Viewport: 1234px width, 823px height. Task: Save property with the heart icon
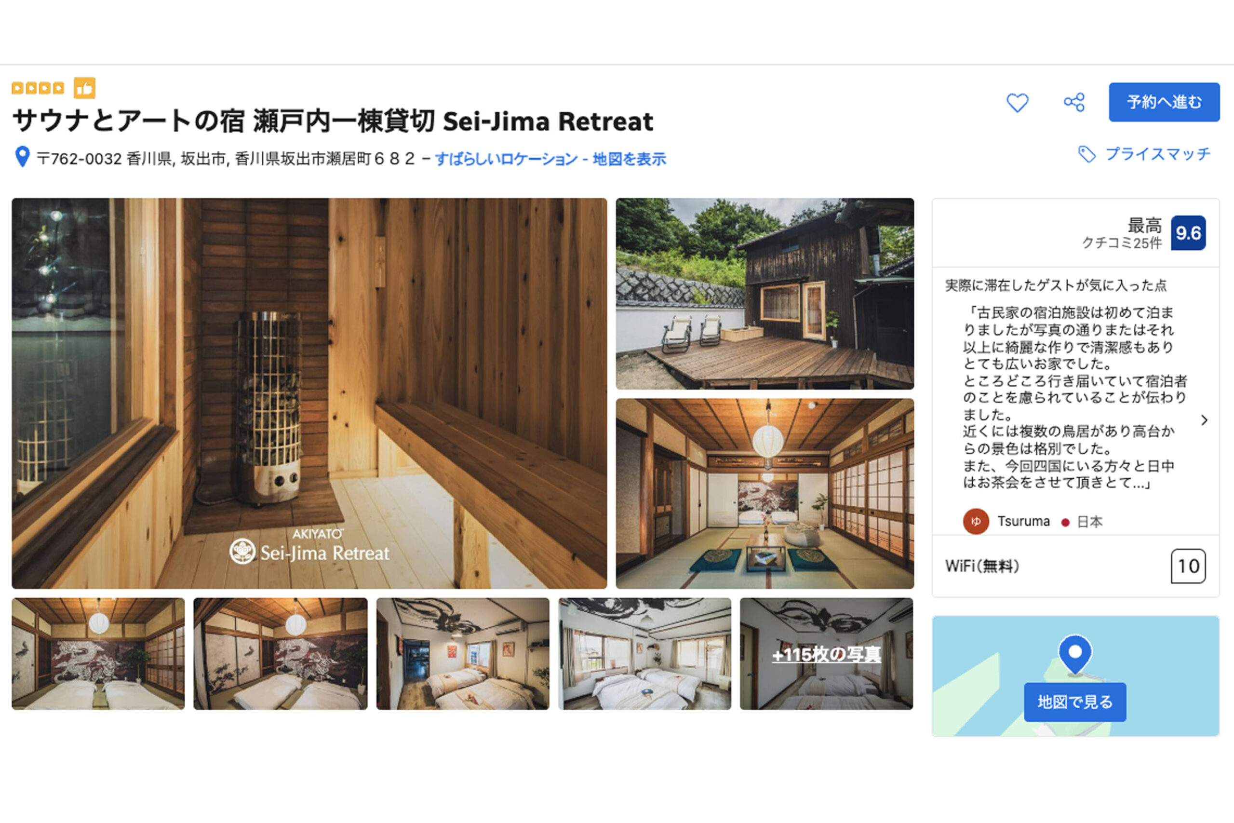pos(1017,102)
